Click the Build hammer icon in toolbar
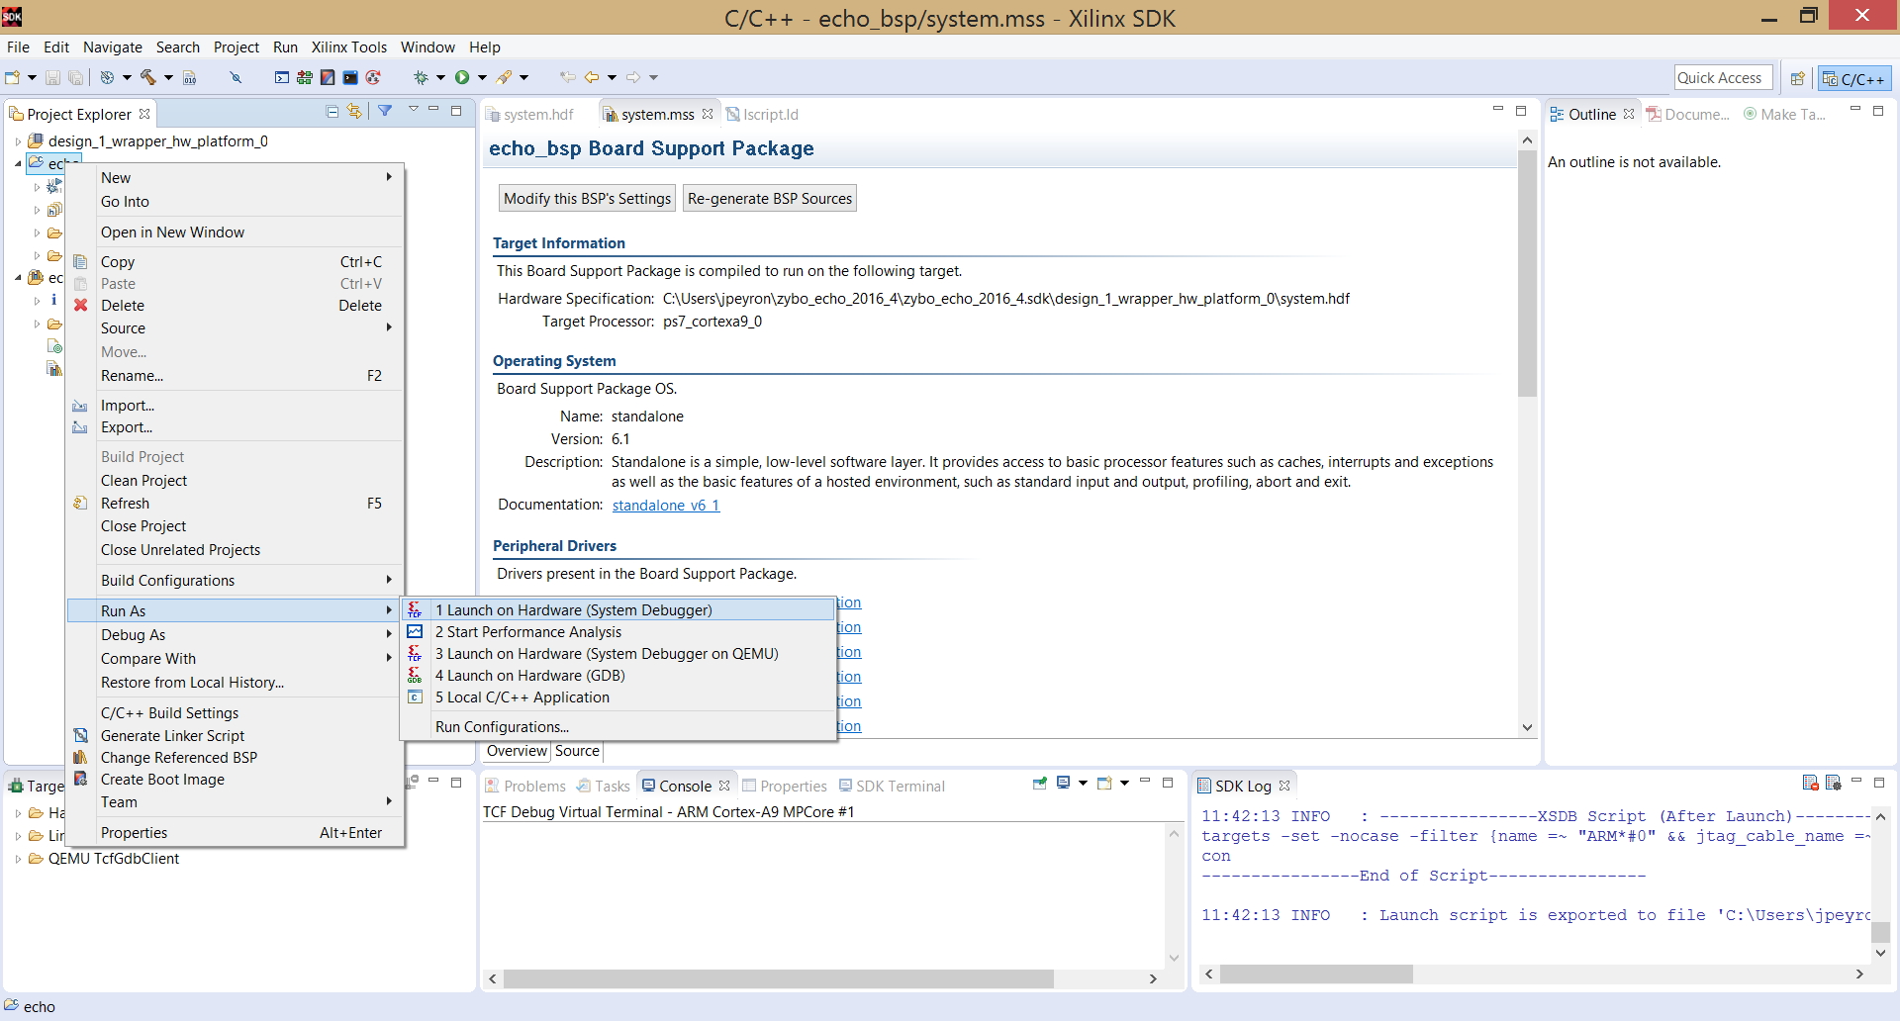Screen dimensions: 1900x1021 148,77
